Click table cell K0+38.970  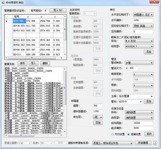pos(19,26)
